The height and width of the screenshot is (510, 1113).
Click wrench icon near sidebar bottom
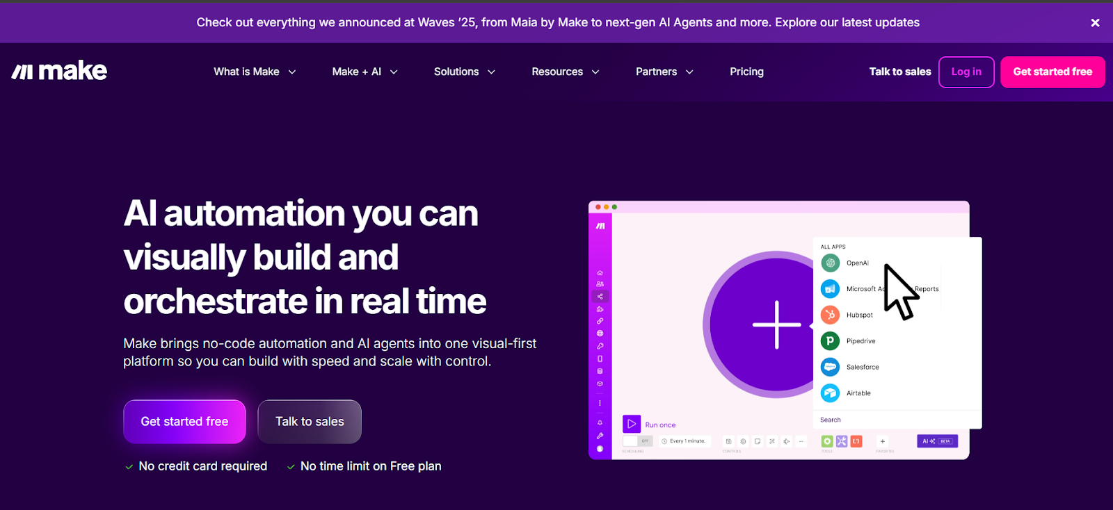click(600, 436)
